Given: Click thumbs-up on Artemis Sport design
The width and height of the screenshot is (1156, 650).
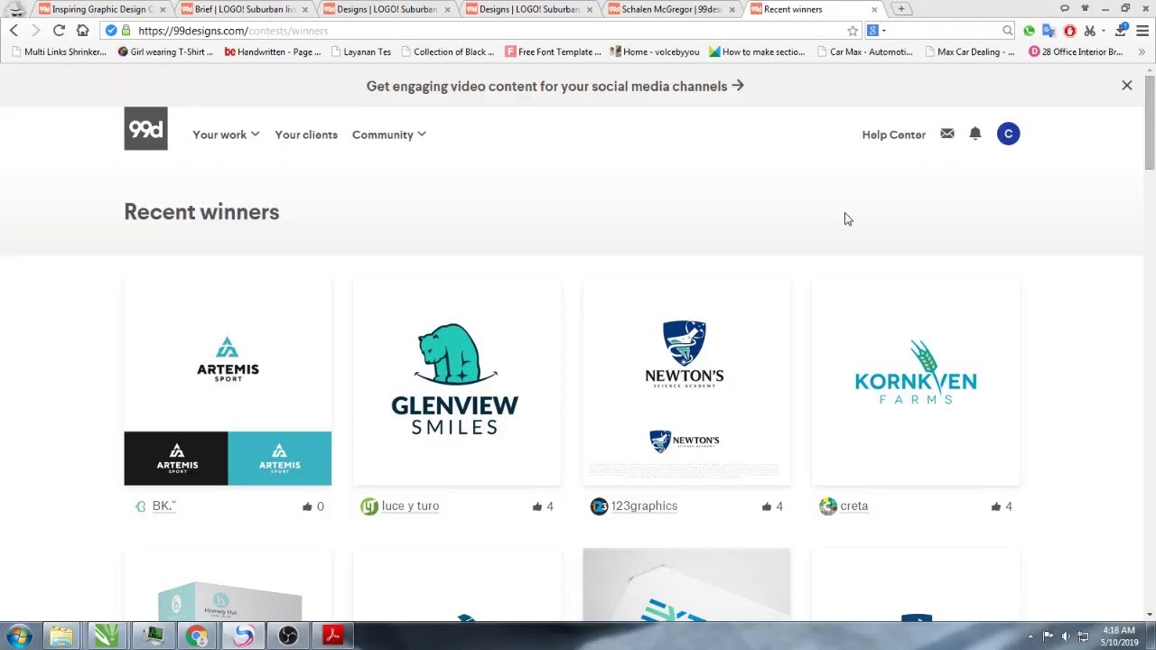Looking at the screenshot, I should [308, 506].
